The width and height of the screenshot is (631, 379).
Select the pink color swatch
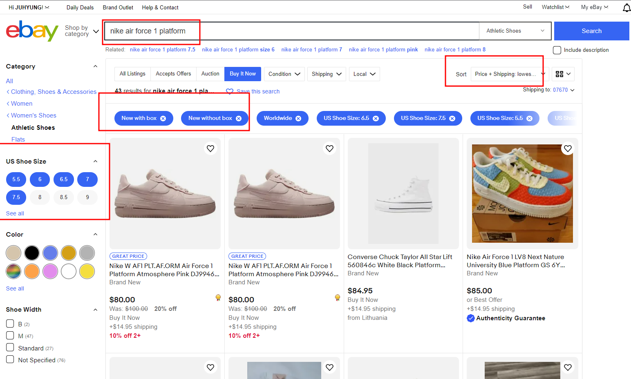point(50,271)
